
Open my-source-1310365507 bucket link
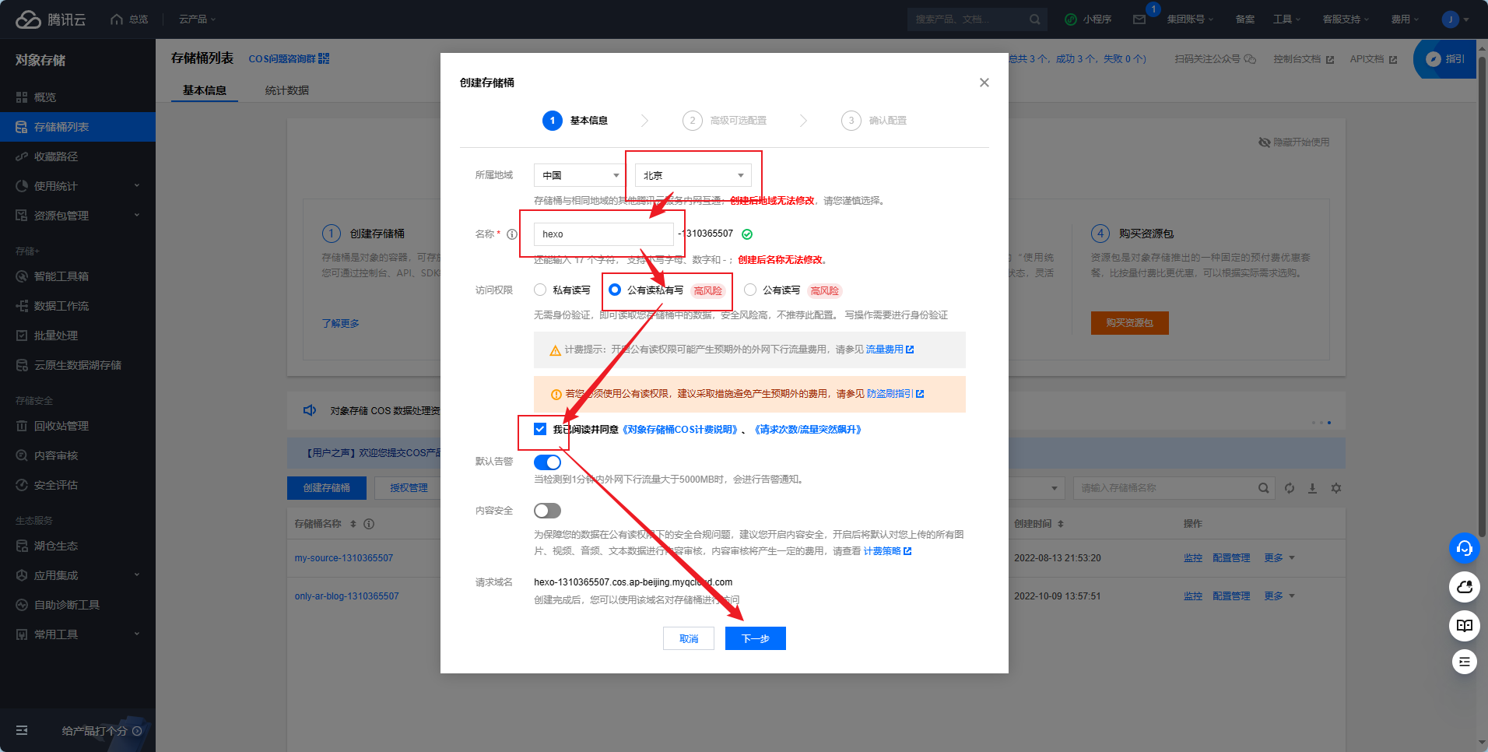click(344, 558)
